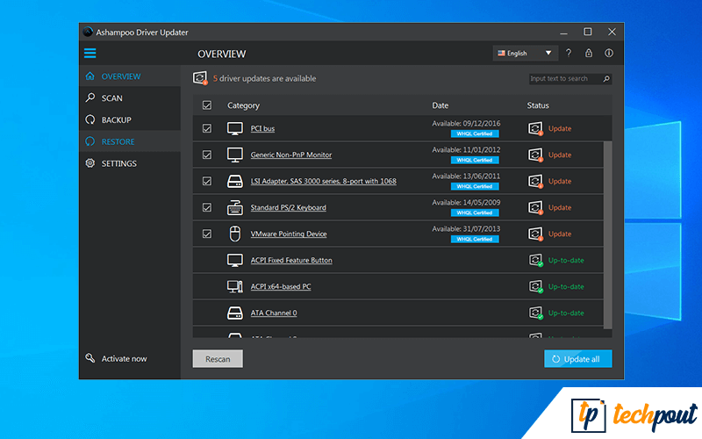Screen dimensions: 702x439
Task: Click Update for Generic Non-PnP Monitor
Action: point(560,155)
